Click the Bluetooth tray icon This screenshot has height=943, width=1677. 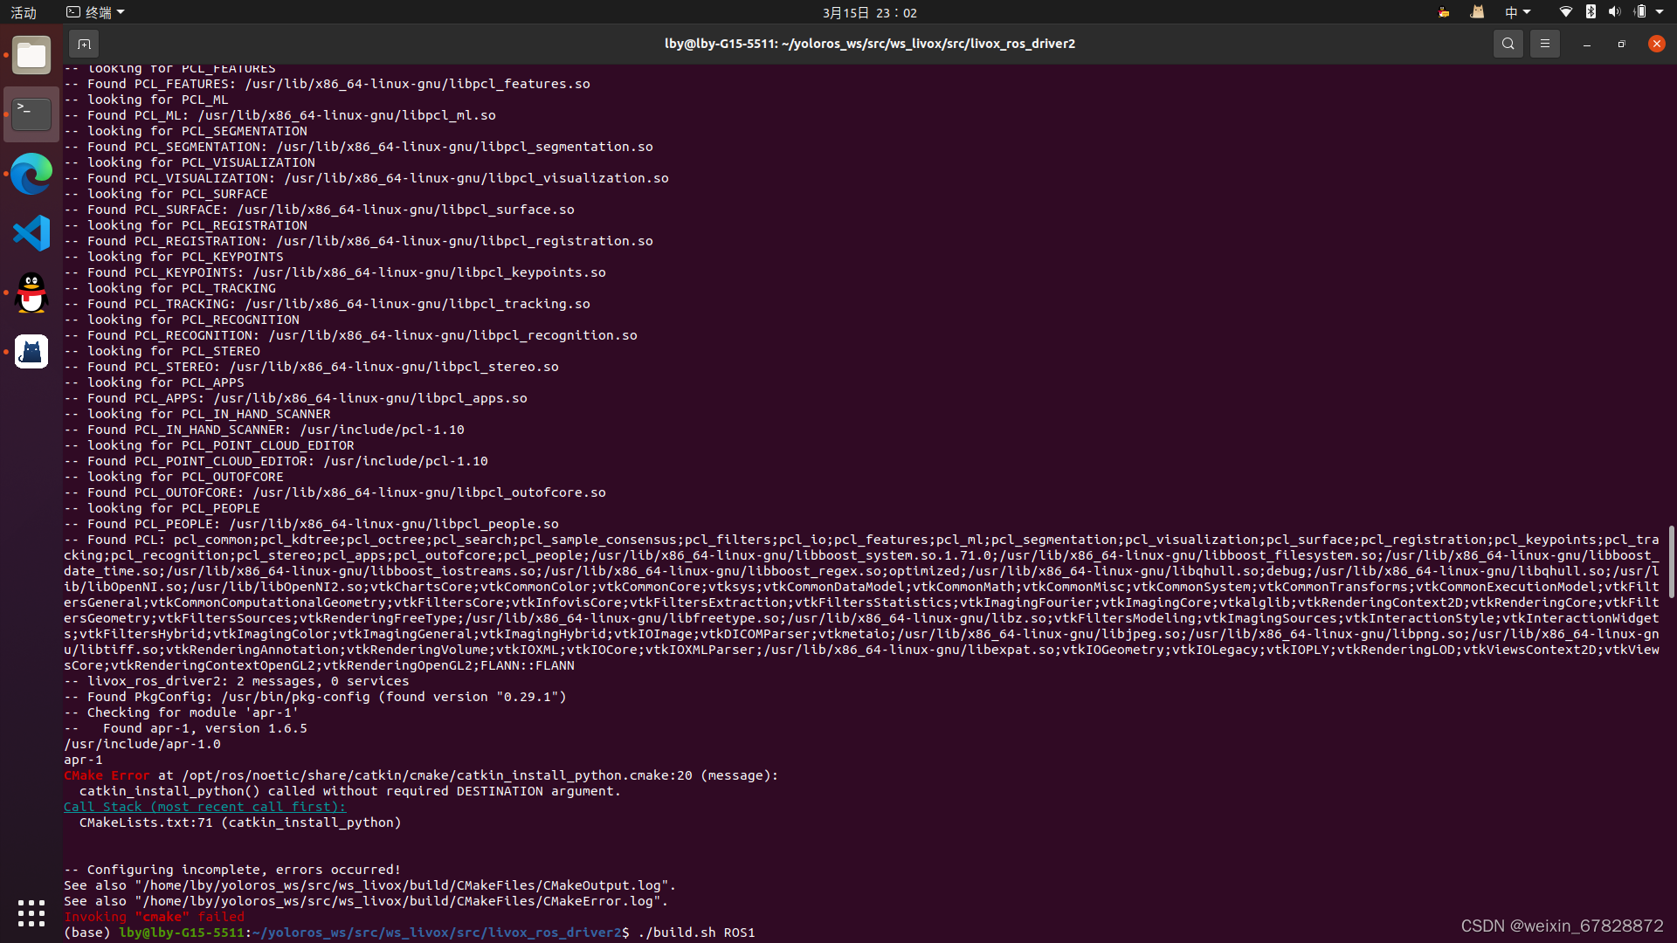pos(1591,12)
